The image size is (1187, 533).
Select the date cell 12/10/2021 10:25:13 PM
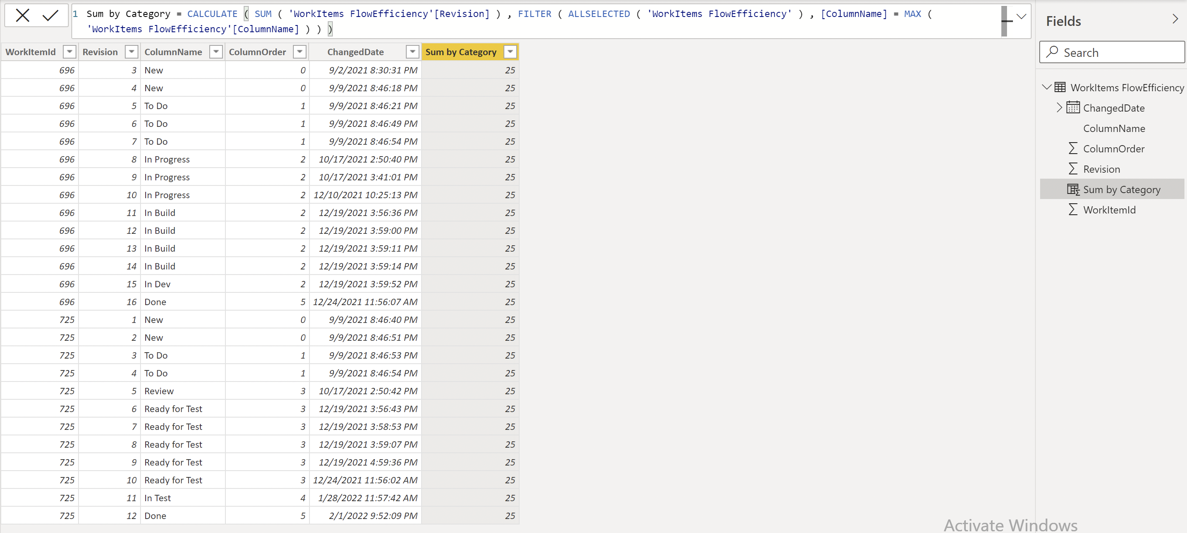click(365, 195)
